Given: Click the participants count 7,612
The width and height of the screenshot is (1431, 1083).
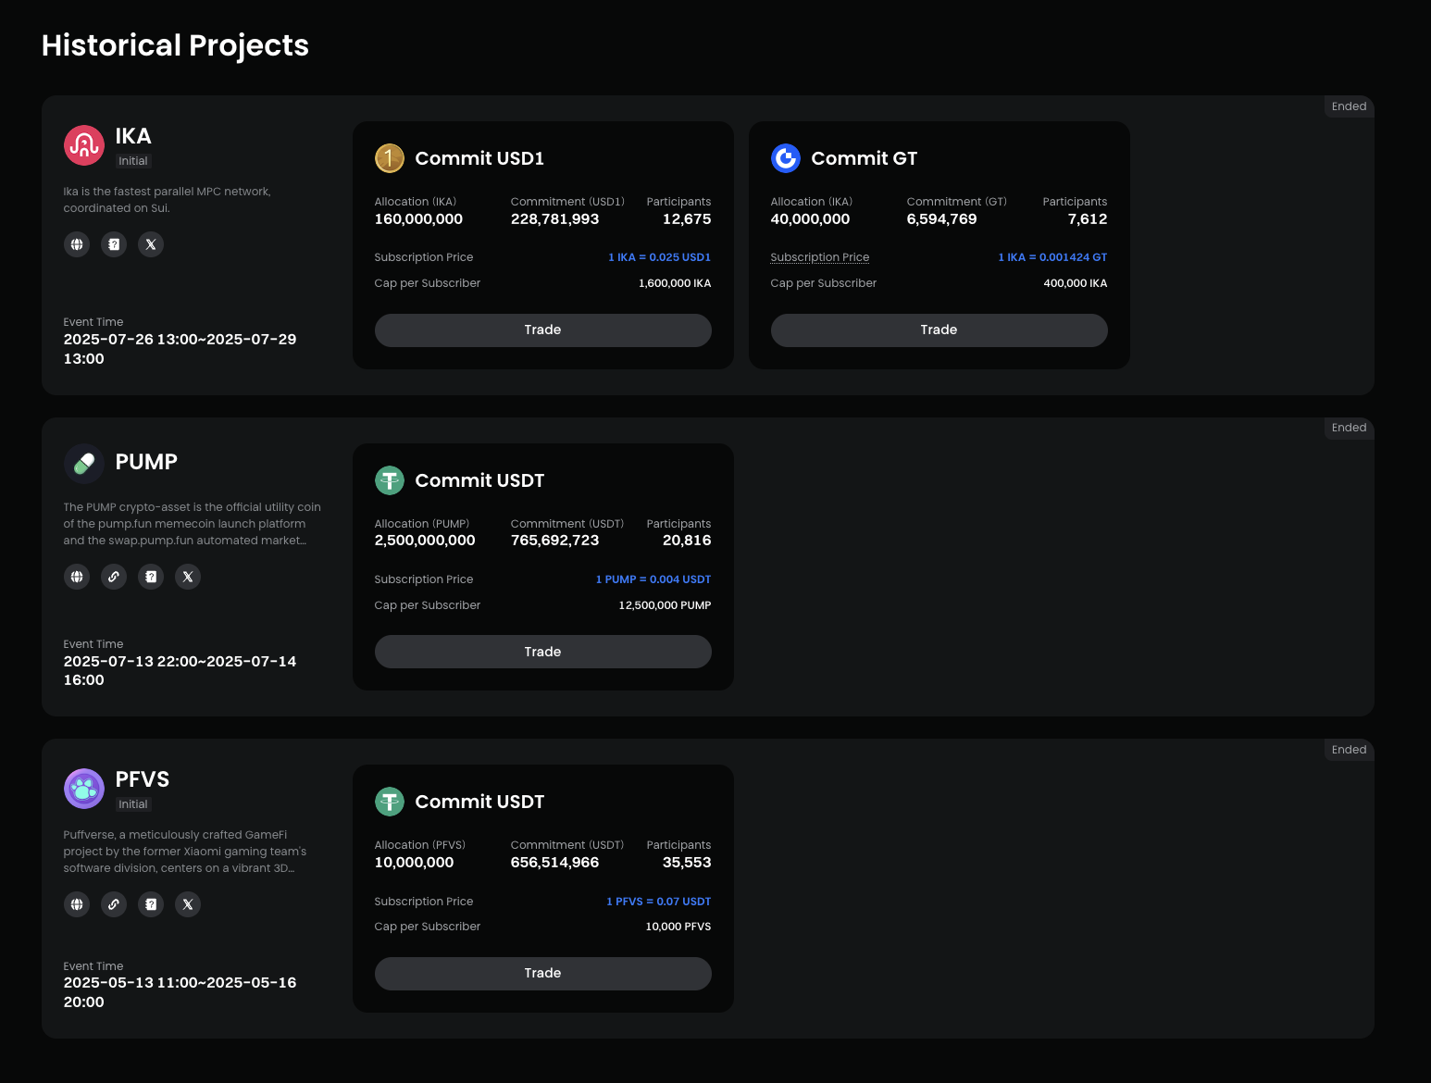Looking at the screenshot, I should point(1088,219).
